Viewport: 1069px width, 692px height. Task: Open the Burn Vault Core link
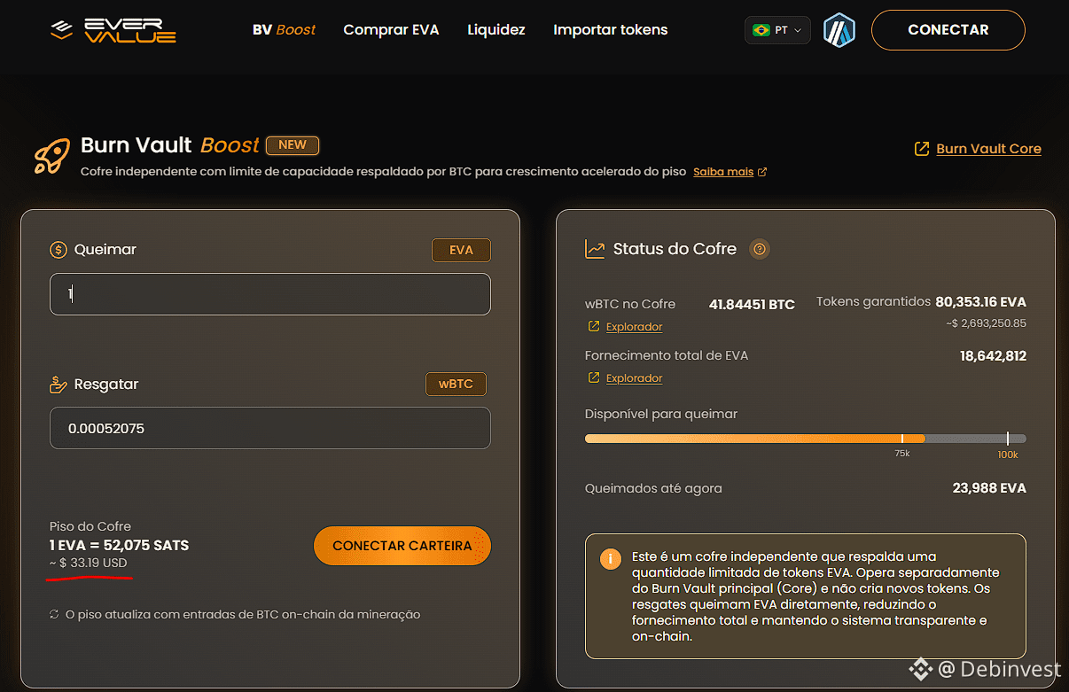(988, 149)
